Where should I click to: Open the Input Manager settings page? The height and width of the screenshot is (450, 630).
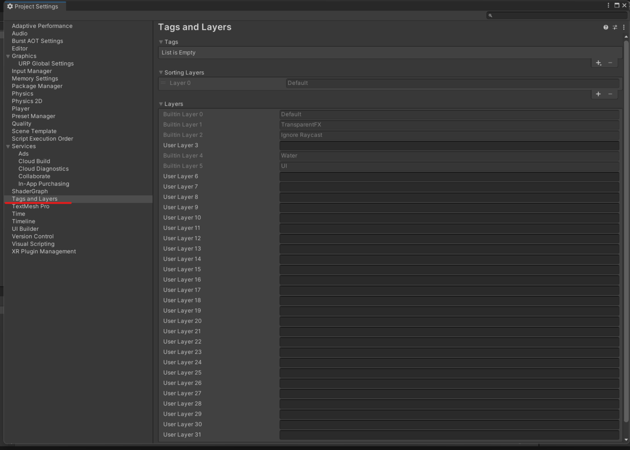pyautogui.click(x=32, y=71)
